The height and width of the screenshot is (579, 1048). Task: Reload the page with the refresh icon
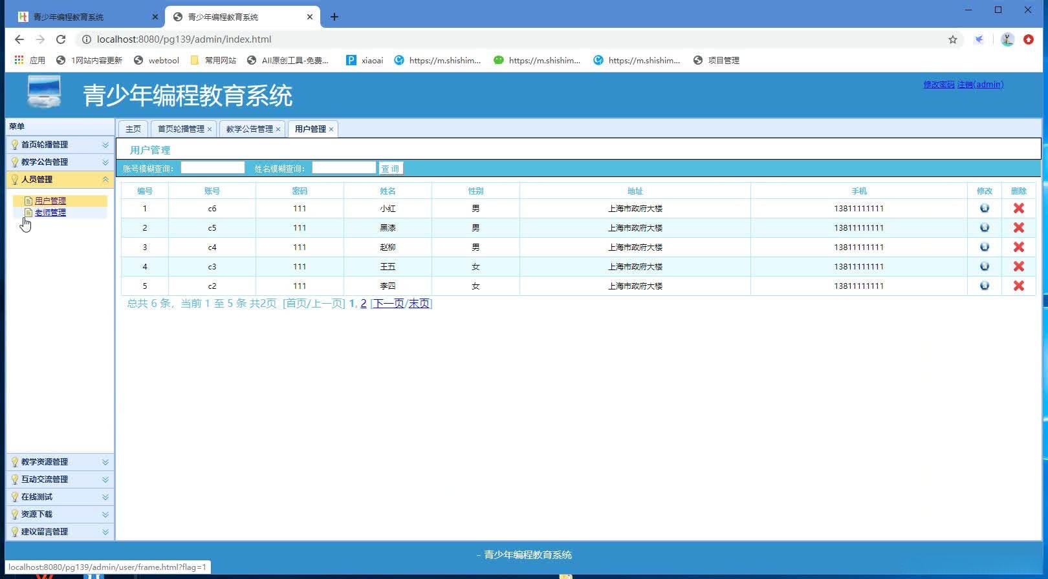(61, 39)
